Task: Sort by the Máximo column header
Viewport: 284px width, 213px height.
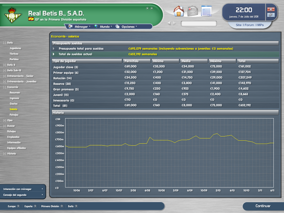Action: (222, 61)
